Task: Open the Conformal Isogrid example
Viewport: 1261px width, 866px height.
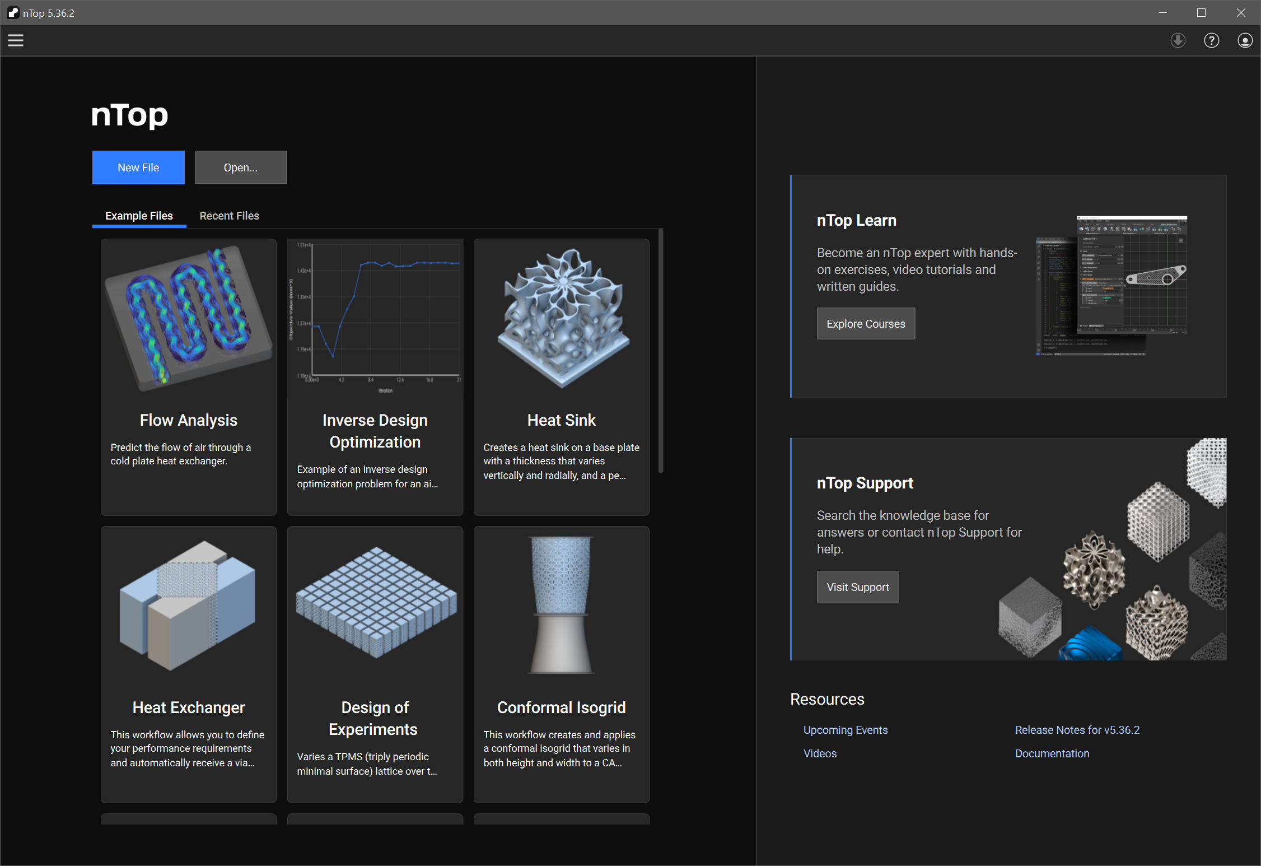Action: 561,664
